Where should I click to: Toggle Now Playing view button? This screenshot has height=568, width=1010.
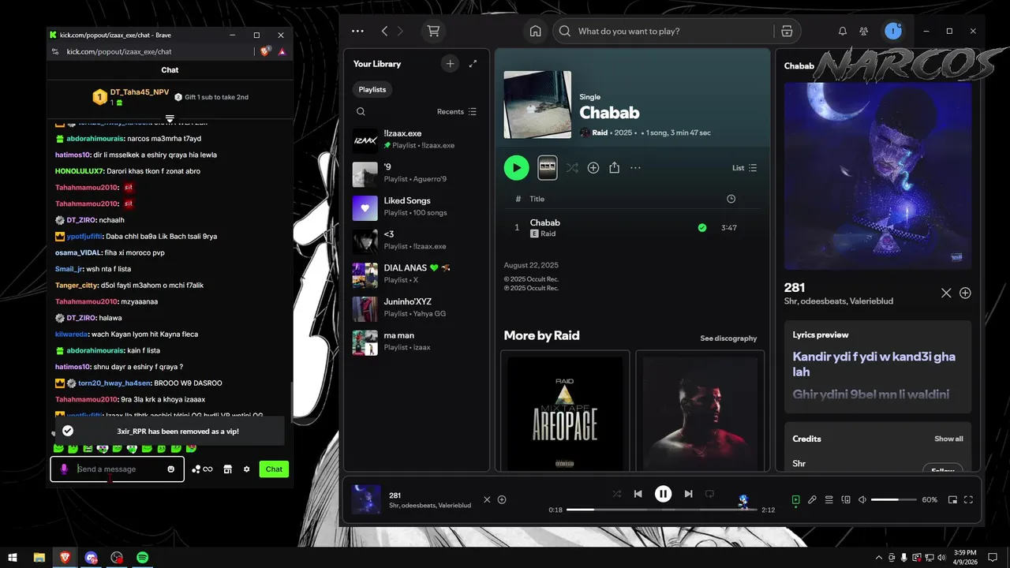795,499
